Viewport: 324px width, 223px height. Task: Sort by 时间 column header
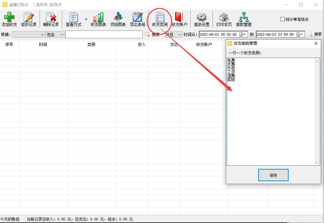43,44
